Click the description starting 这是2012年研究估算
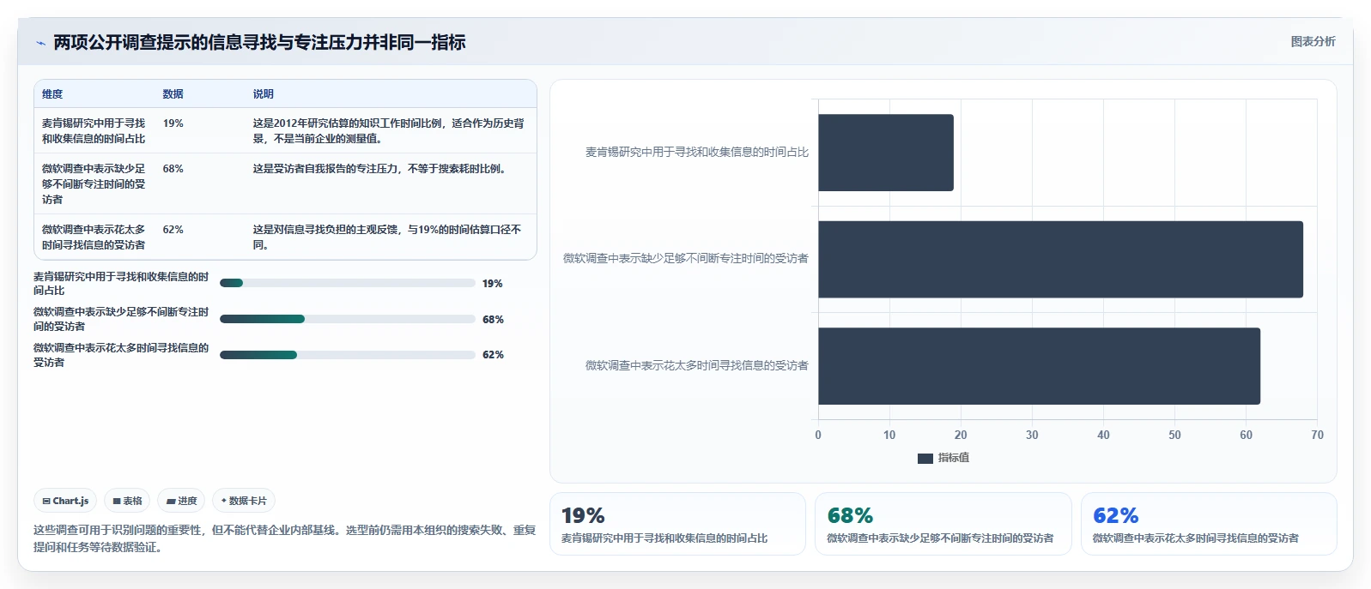The width and height of the screenshot is (1371, 589). tap(389, 130)
